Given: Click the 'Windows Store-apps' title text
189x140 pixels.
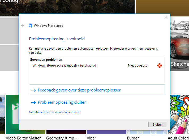Looking at the screenshot, I should pos(48,26).
